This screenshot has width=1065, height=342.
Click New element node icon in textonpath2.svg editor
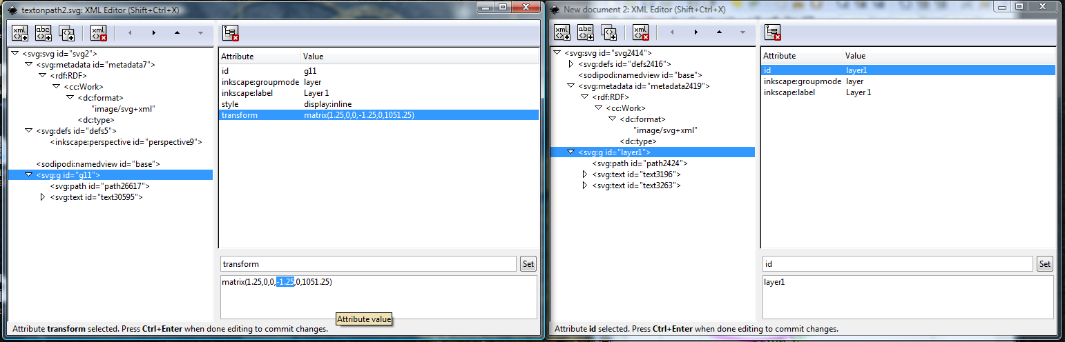click(21, 32)
